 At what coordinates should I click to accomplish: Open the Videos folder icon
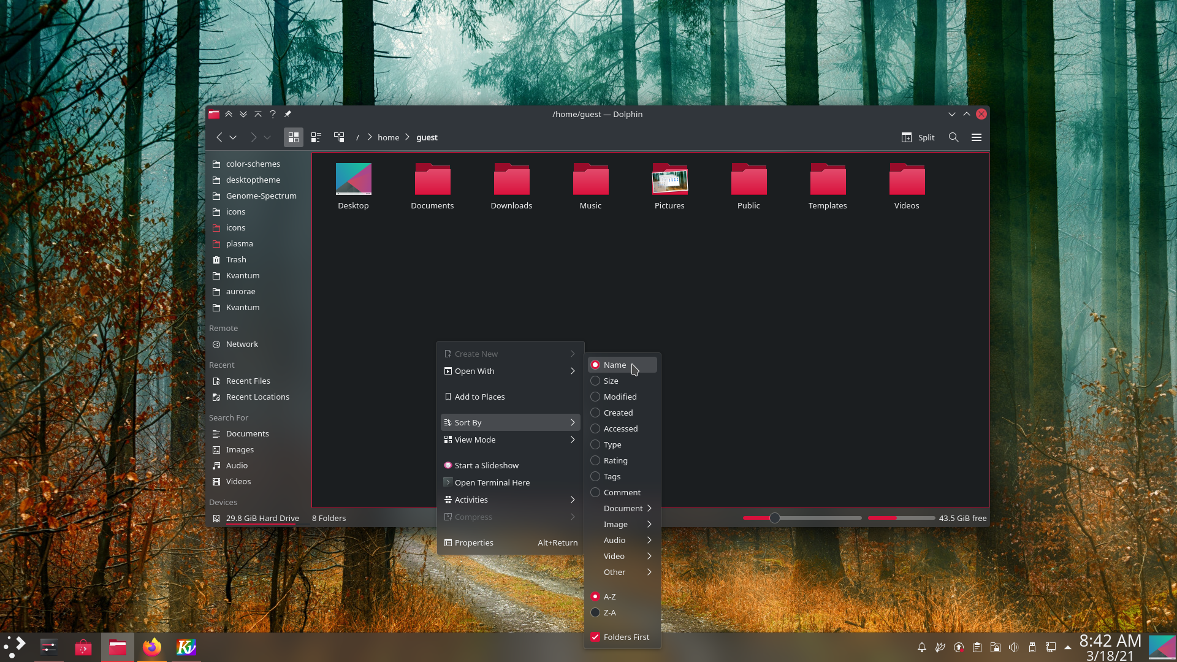(x=907, y=186)
